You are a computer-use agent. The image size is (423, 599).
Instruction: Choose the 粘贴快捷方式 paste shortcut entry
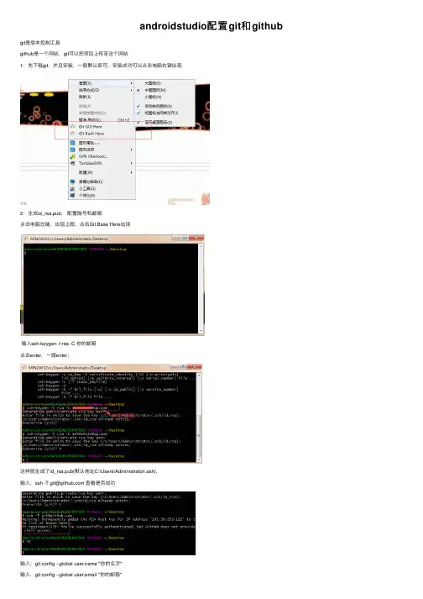pos(92,113)
